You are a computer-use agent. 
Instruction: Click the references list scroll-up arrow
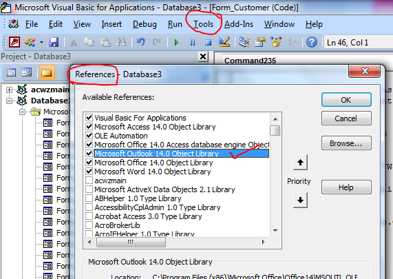(275, 119)
